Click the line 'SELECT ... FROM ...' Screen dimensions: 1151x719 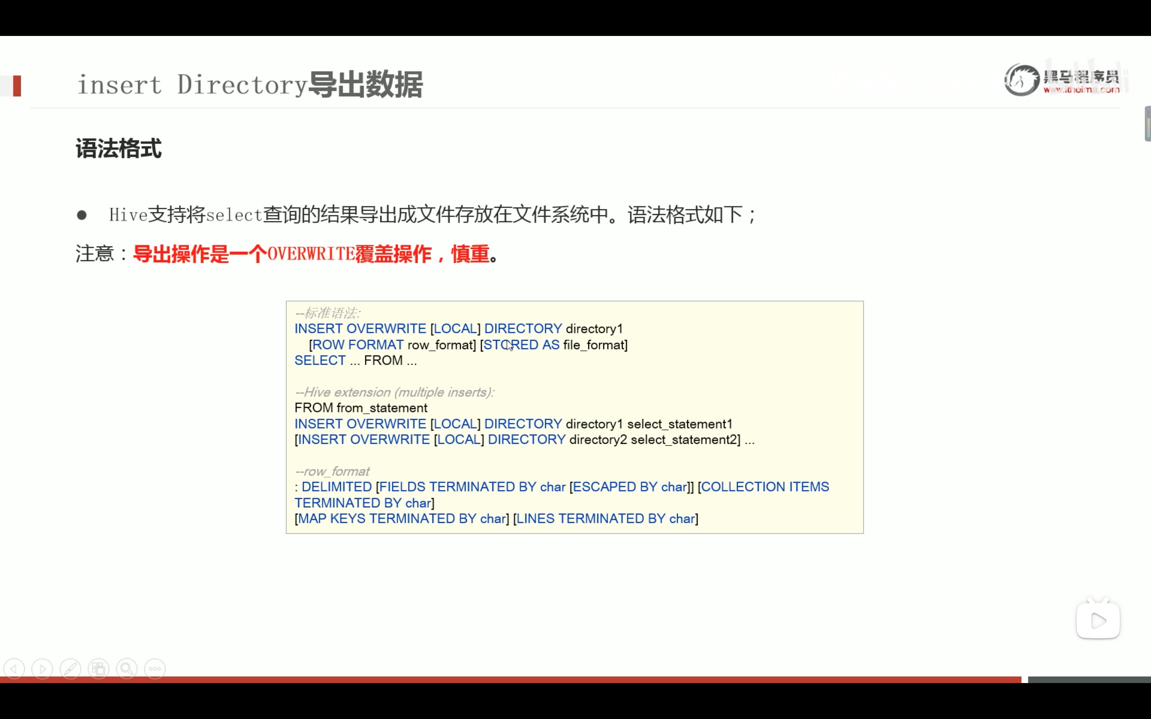pos(355,360)
